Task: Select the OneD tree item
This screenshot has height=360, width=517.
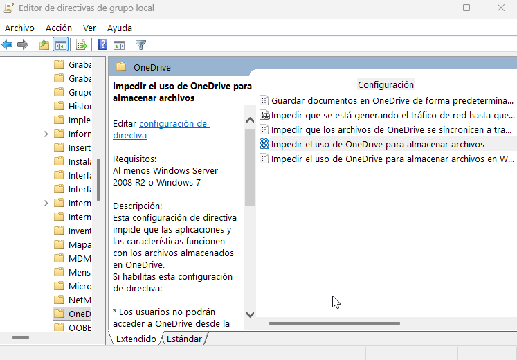Action: click(x=80, y=314)
